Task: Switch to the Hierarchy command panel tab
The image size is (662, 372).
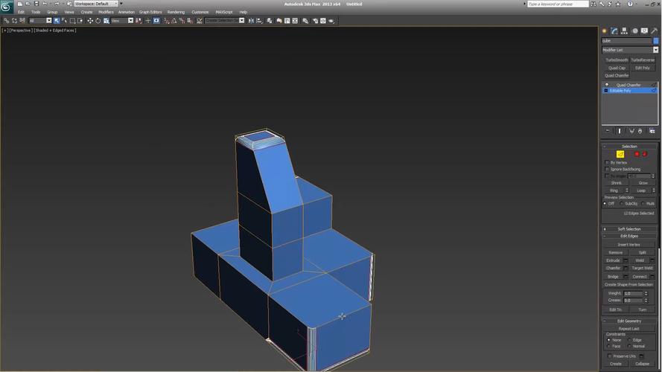Action: pyautogui.click(x=625, y=31)
